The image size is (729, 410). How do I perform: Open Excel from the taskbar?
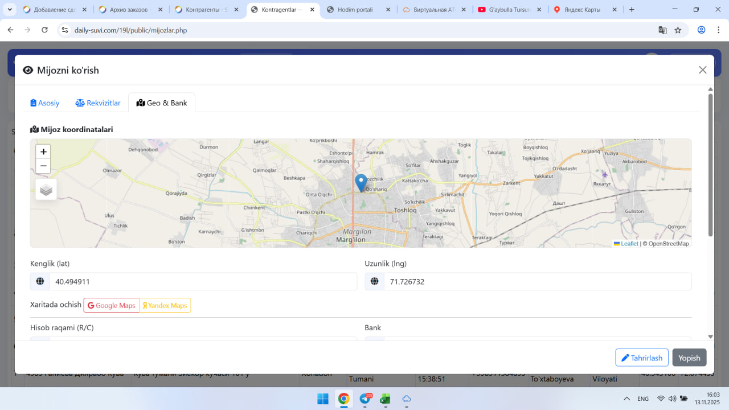point(385,399)
